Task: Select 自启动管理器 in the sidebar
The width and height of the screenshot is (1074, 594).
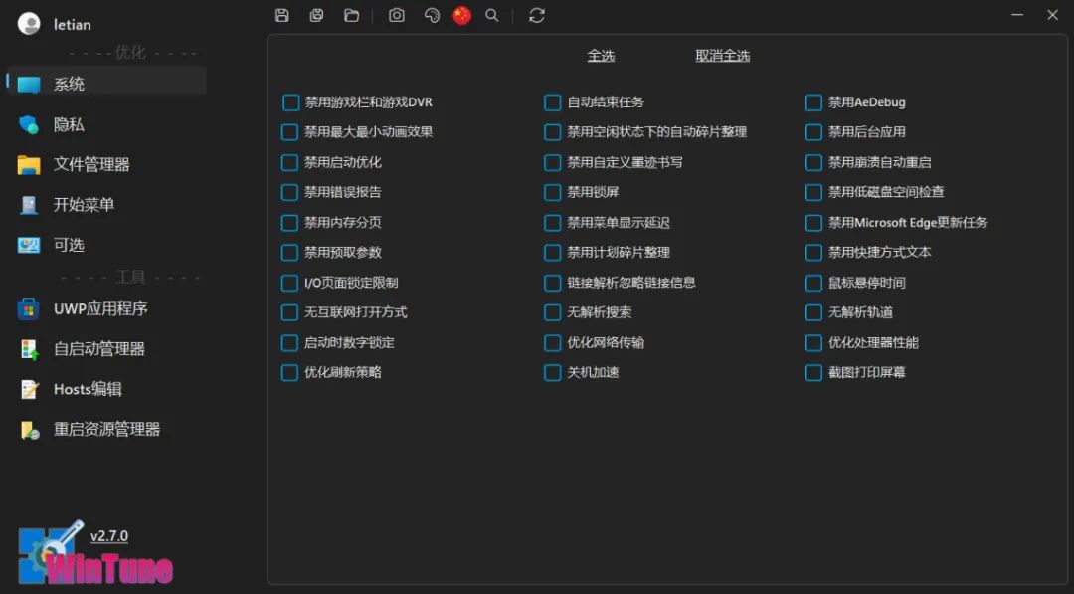Action: [x=99, y=348]
